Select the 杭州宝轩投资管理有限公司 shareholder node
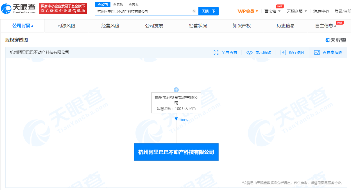The width and height of the screenshot is (351, 190). click(176, 103)
